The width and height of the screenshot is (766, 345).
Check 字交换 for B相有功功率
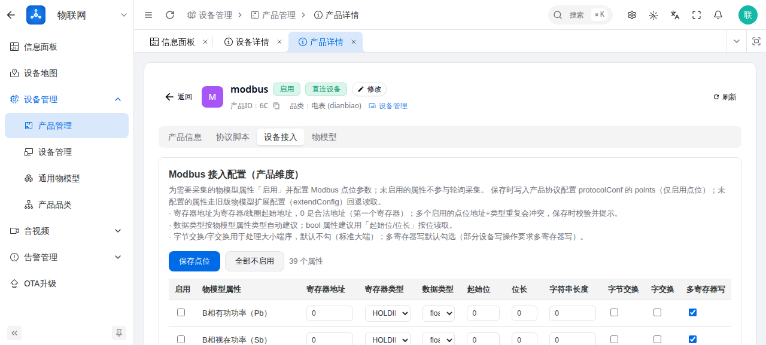657,312
